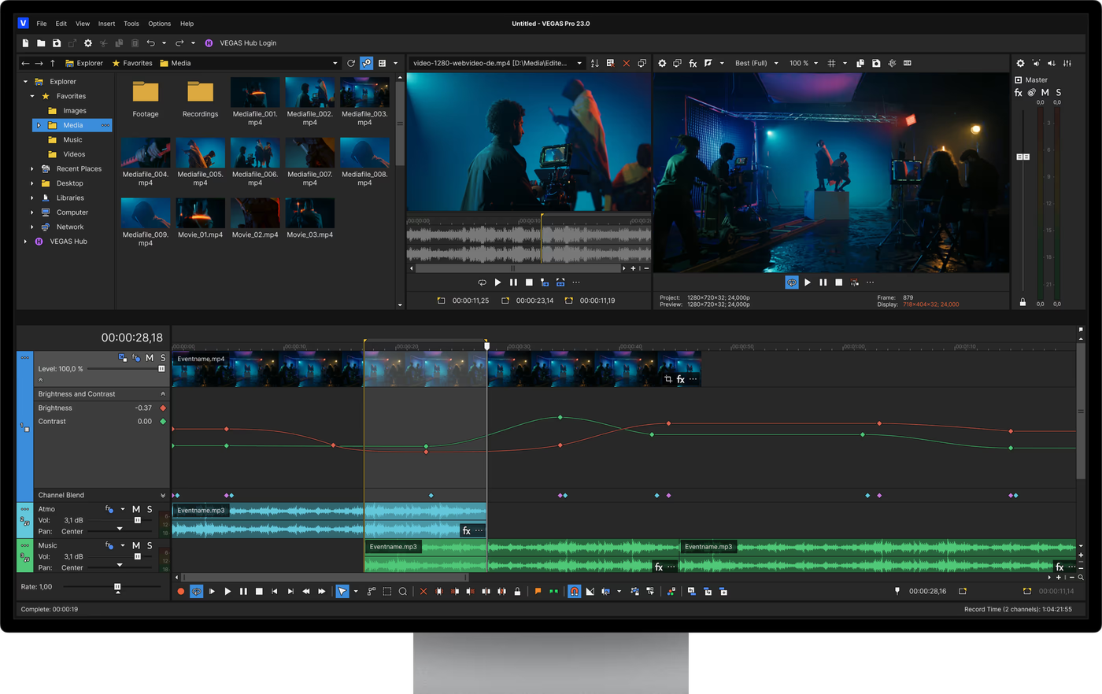Screen dimensions: 1102x694
Task: Toggle Explorer auto preview button
Action: coord(367,63)
